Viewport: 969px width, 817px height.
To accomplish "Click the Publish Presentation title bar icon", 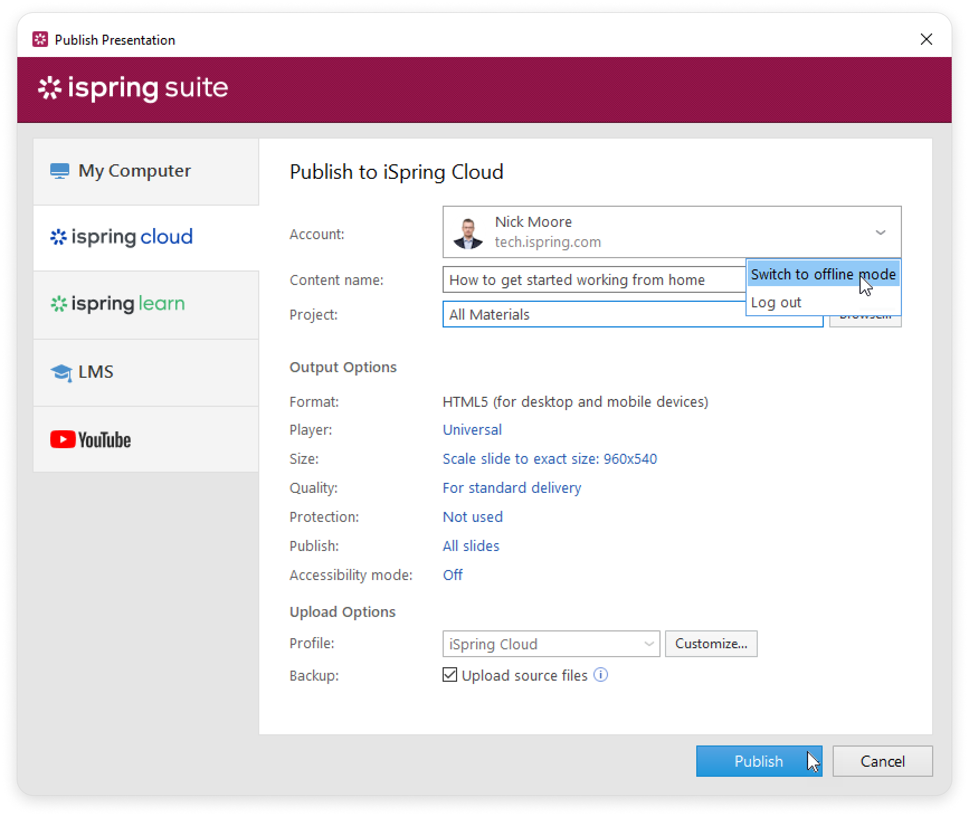I will tap(40, 40).
